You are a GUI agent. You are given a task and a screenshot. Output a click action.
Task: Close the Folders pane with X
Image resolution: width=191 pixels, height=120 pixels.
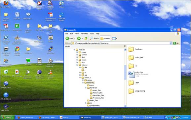click(125, 46)
